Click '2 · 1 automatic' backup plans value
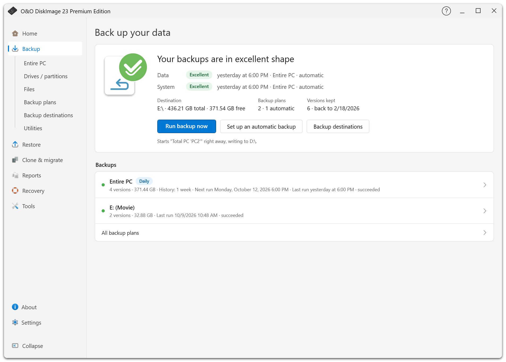The height and width of the screenshot is (362, 506). 276,108
